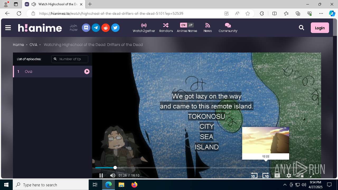Switch anime name to EN

click(x=183, y=25)
